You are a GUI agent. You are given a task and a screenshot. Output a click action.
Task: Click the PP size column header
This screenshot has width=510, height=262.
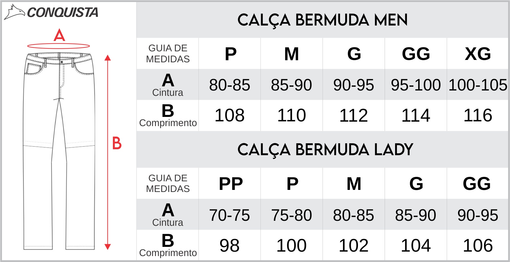click(230, 184)
